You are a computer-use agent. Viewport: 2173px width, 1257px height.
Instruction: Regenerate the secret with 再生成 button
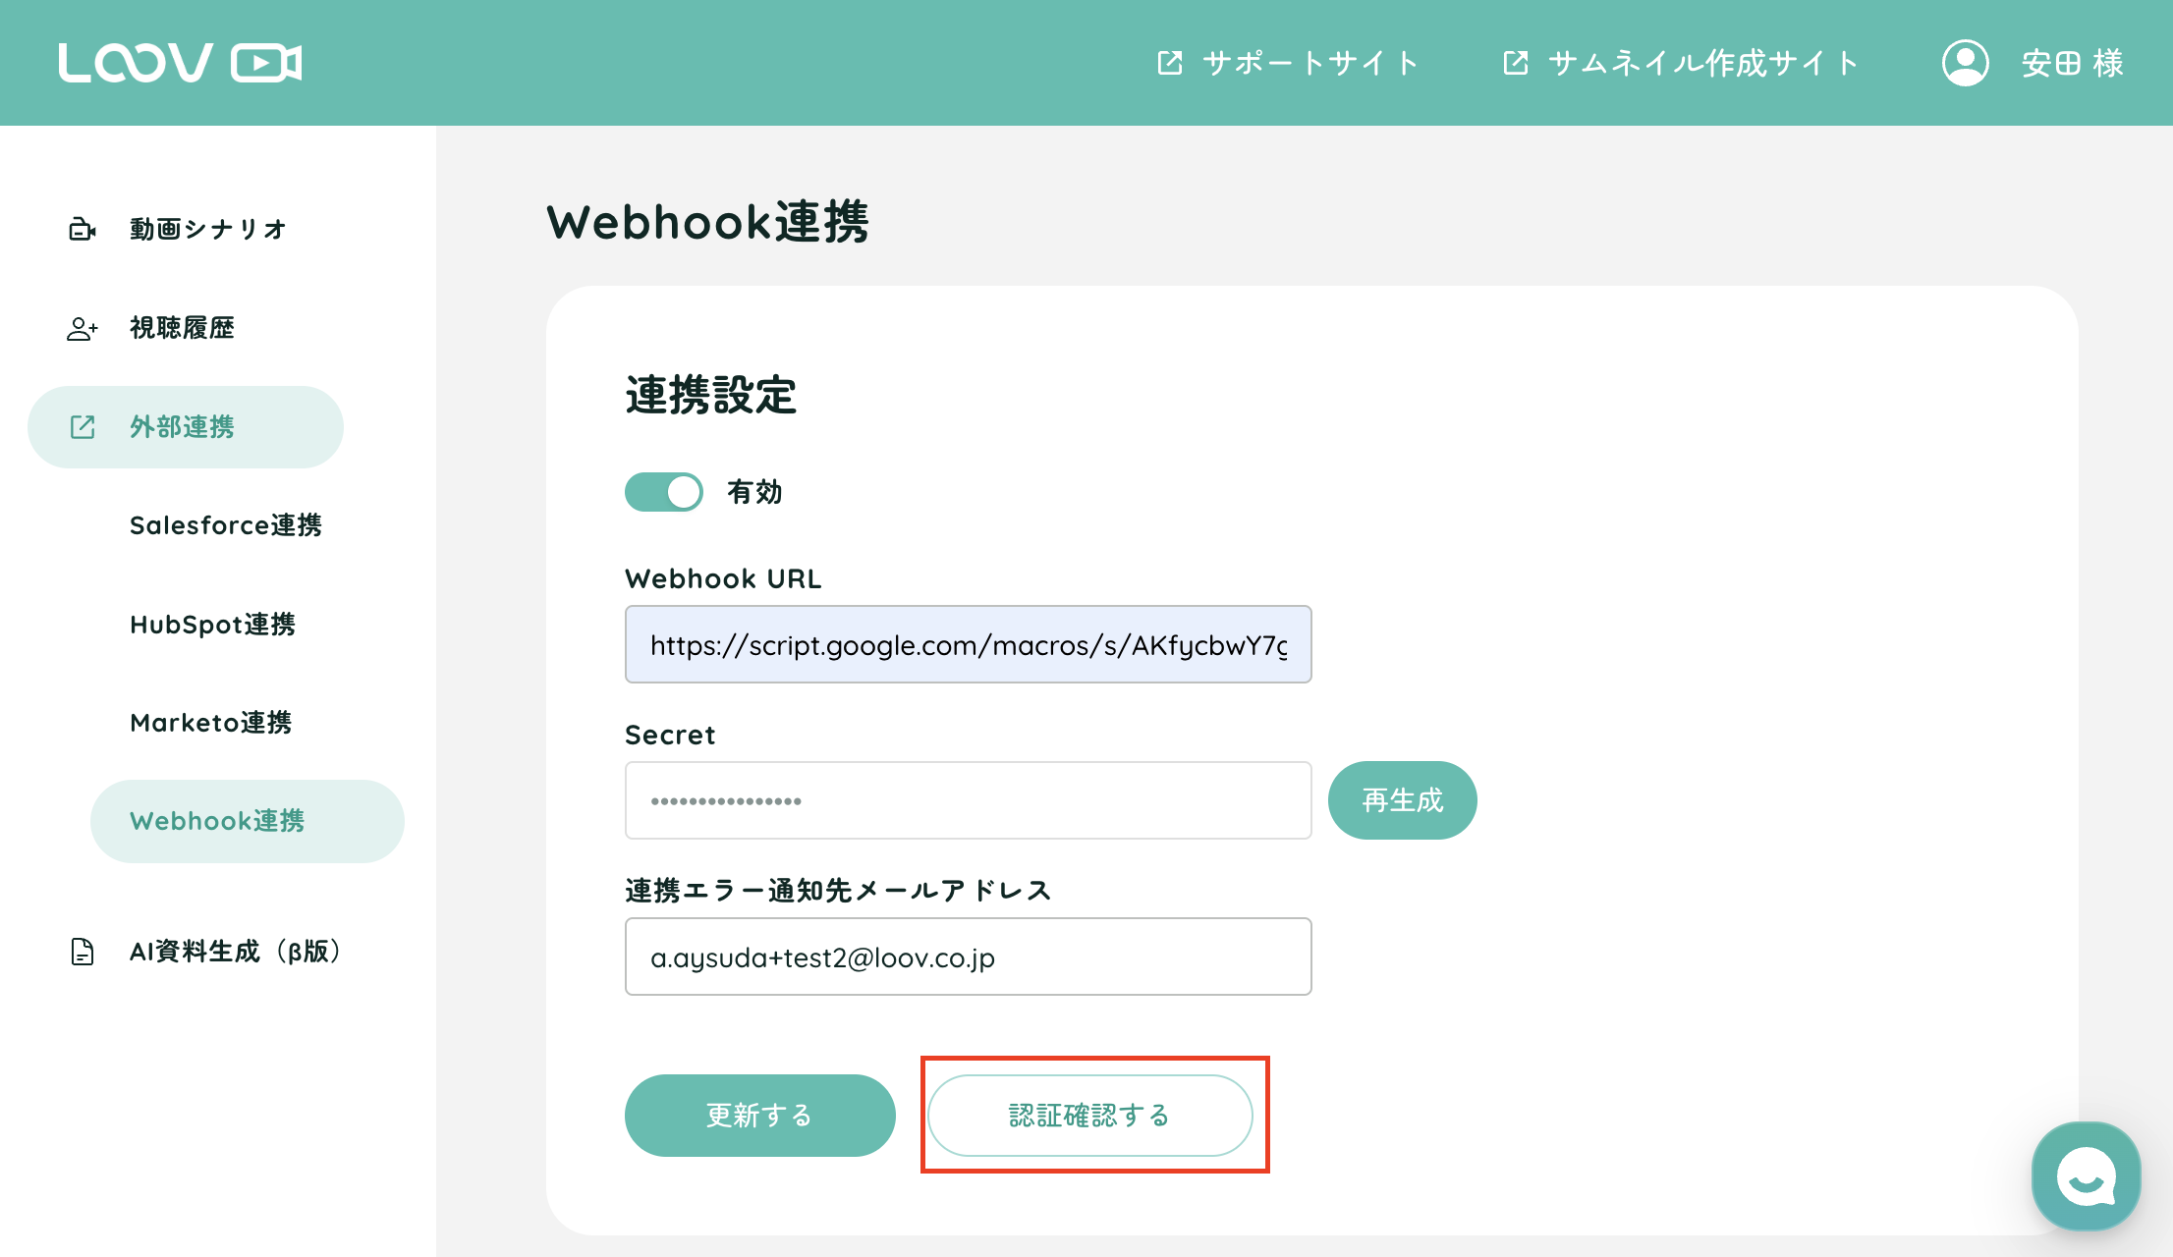(1402, 800)
